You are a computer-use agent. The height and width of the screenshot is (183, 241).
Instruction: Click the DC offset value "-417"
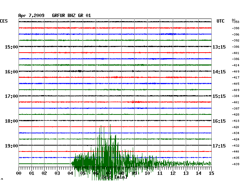click(235, 77)
